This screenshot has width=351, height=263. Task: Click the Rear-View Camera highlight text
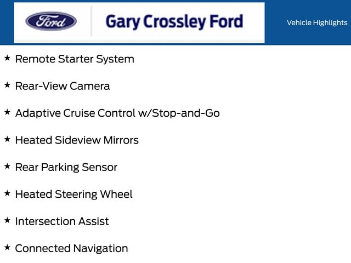click(x=63, y=86)
